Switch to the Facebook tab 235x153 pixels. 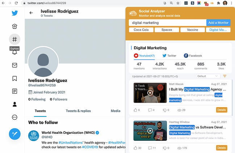coord(193,56)
